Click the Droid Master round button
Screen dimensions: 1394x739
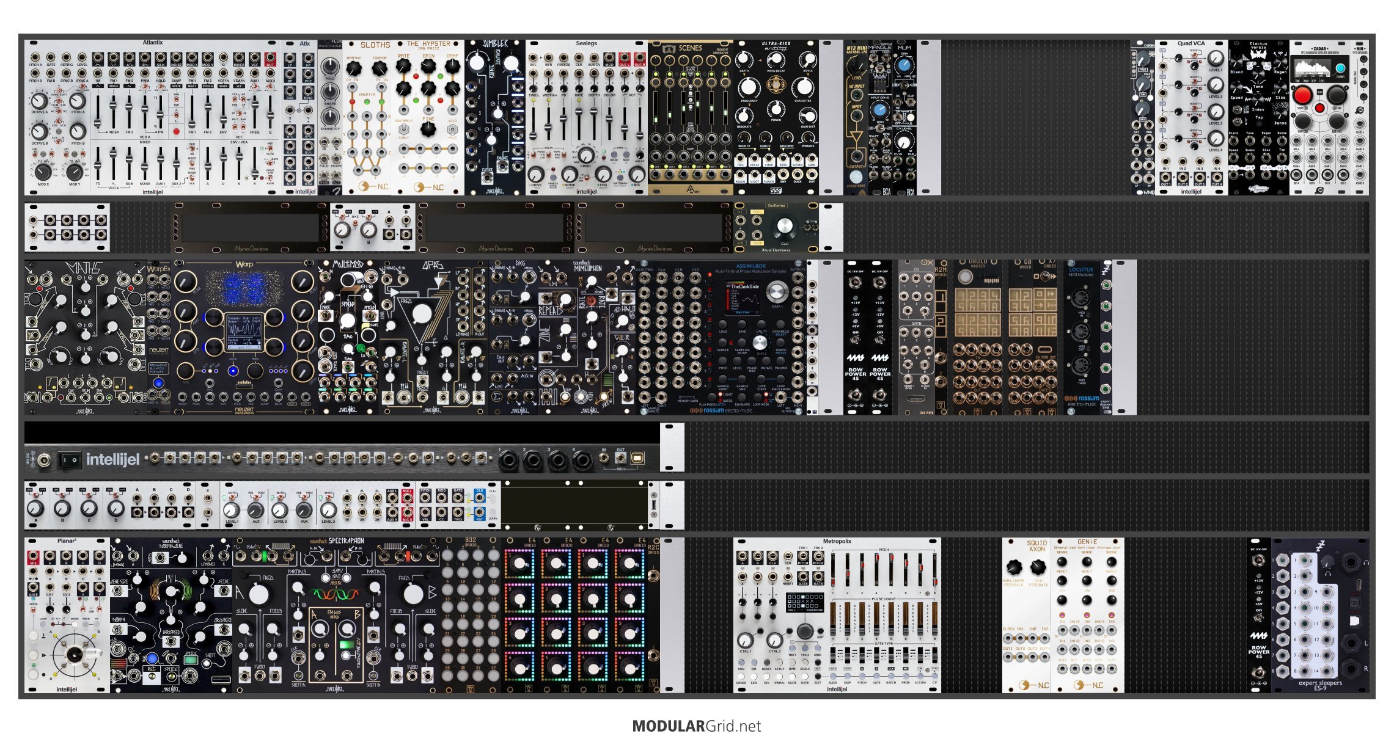click(x=965, y=278)
